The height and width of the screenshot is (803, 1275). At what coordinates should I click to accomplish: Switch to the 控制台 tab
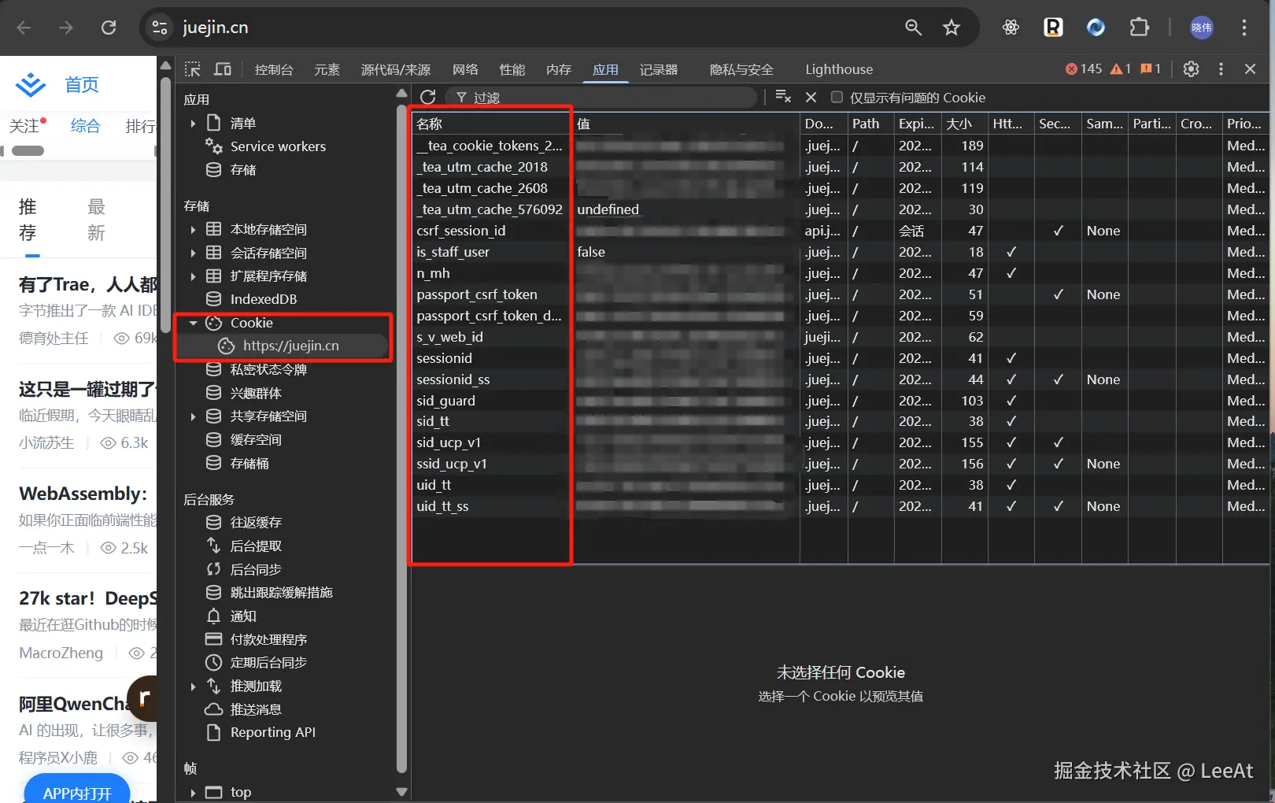(x=274, y=69)
